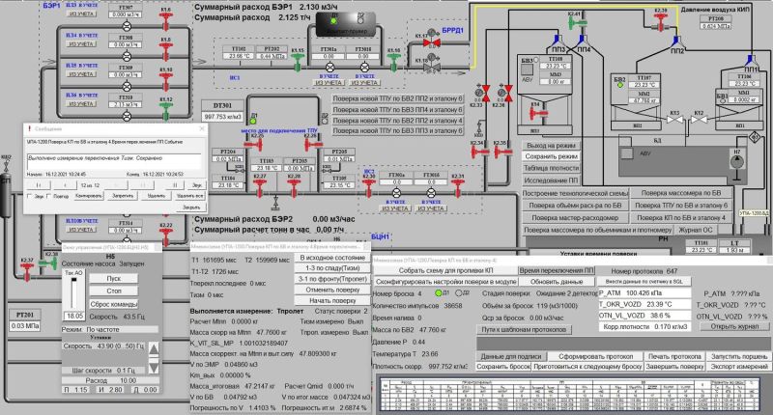This screenshot has width=773, height=415.
Task: Click the red K2.39 valve icon
Action: pyautogui.click(x=661, y=21)
